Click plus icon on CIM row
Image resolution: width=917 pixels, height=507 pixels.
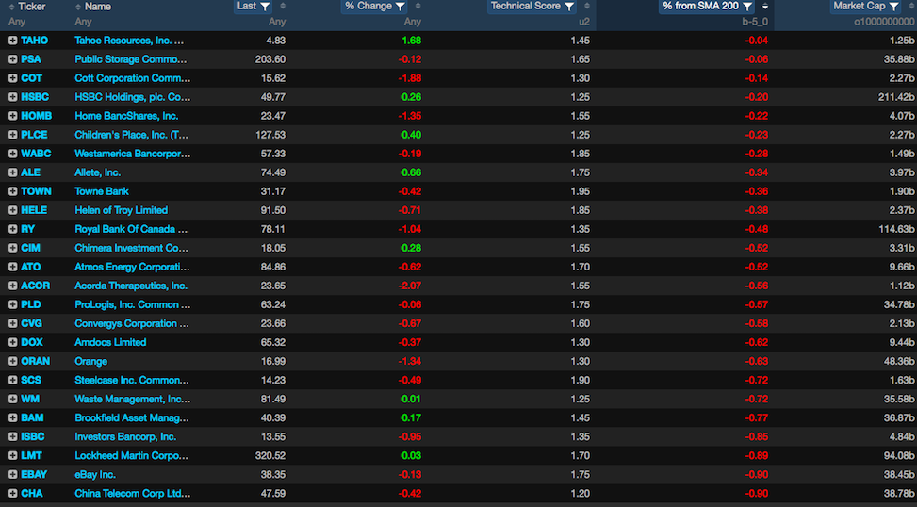(12, 248)
